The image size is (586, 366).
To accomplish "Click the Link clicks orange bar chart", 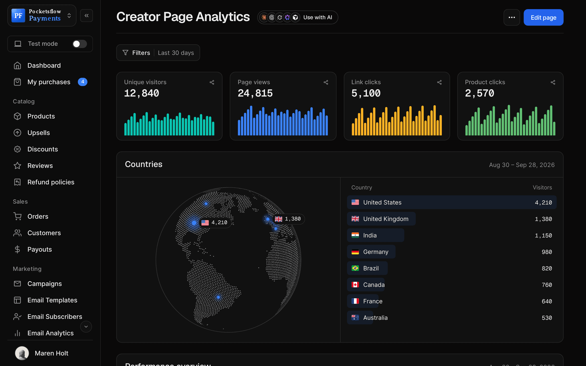I will (x=397, y=120).
